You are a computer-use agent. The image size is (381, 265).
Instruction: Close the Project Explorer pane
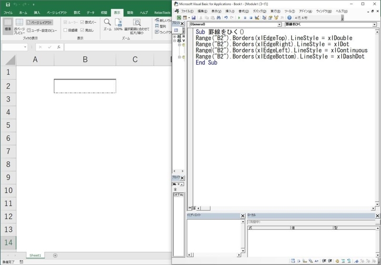click(182, 24)
